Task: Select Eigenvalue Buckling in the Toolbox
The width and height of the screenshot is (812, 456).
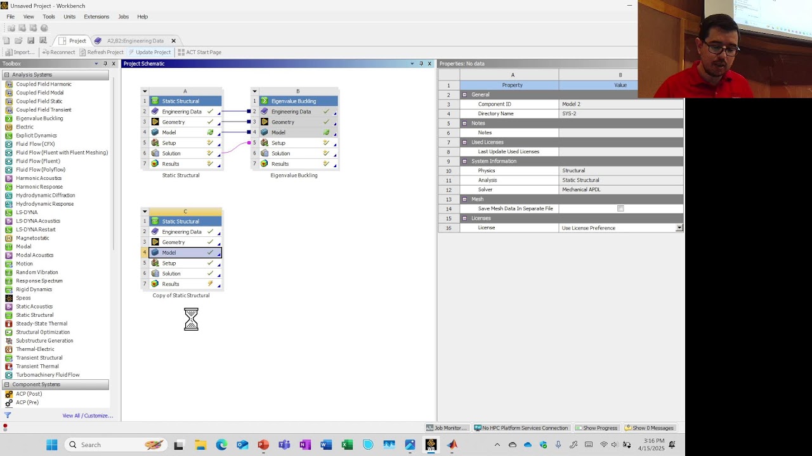Action: [x=39, y=118]
